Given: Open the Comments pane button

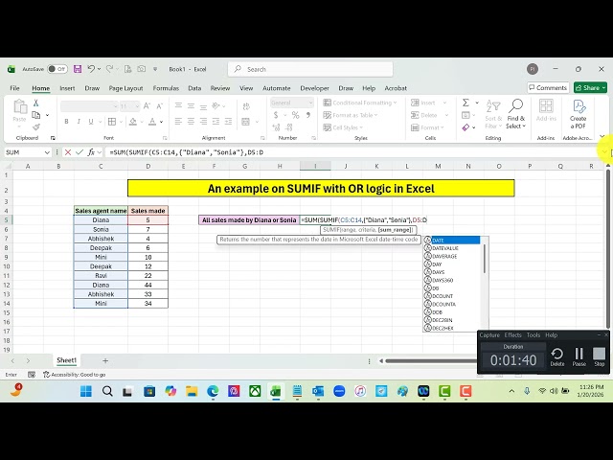Looking at the screenshot, I should pos(547,87).
